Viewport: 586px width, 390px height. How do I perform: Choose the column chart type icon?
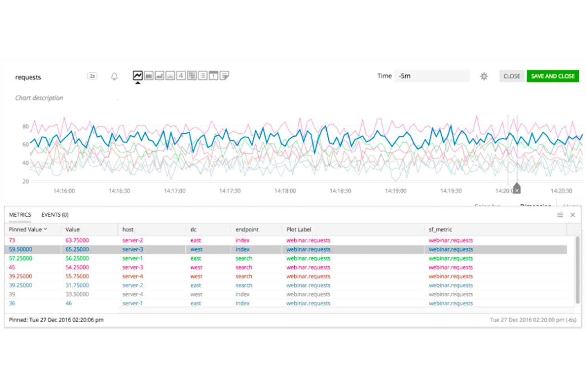[x=160, y=75]
